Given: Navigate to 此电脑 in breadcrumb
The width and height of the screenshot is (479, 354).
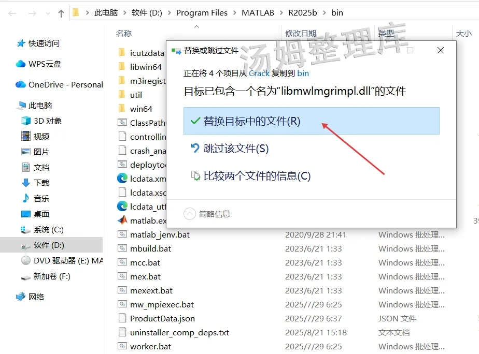Looking at the screenshot, I should tap(106, 13).
